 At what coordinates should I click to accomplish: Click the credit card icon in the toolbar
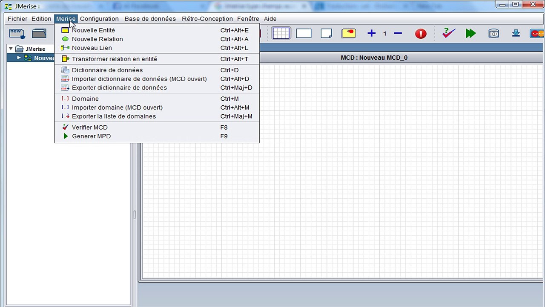click(537, 34)
